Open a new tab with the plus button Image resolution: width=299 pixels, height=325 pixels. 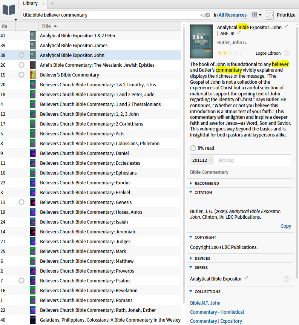coord(52,3)
